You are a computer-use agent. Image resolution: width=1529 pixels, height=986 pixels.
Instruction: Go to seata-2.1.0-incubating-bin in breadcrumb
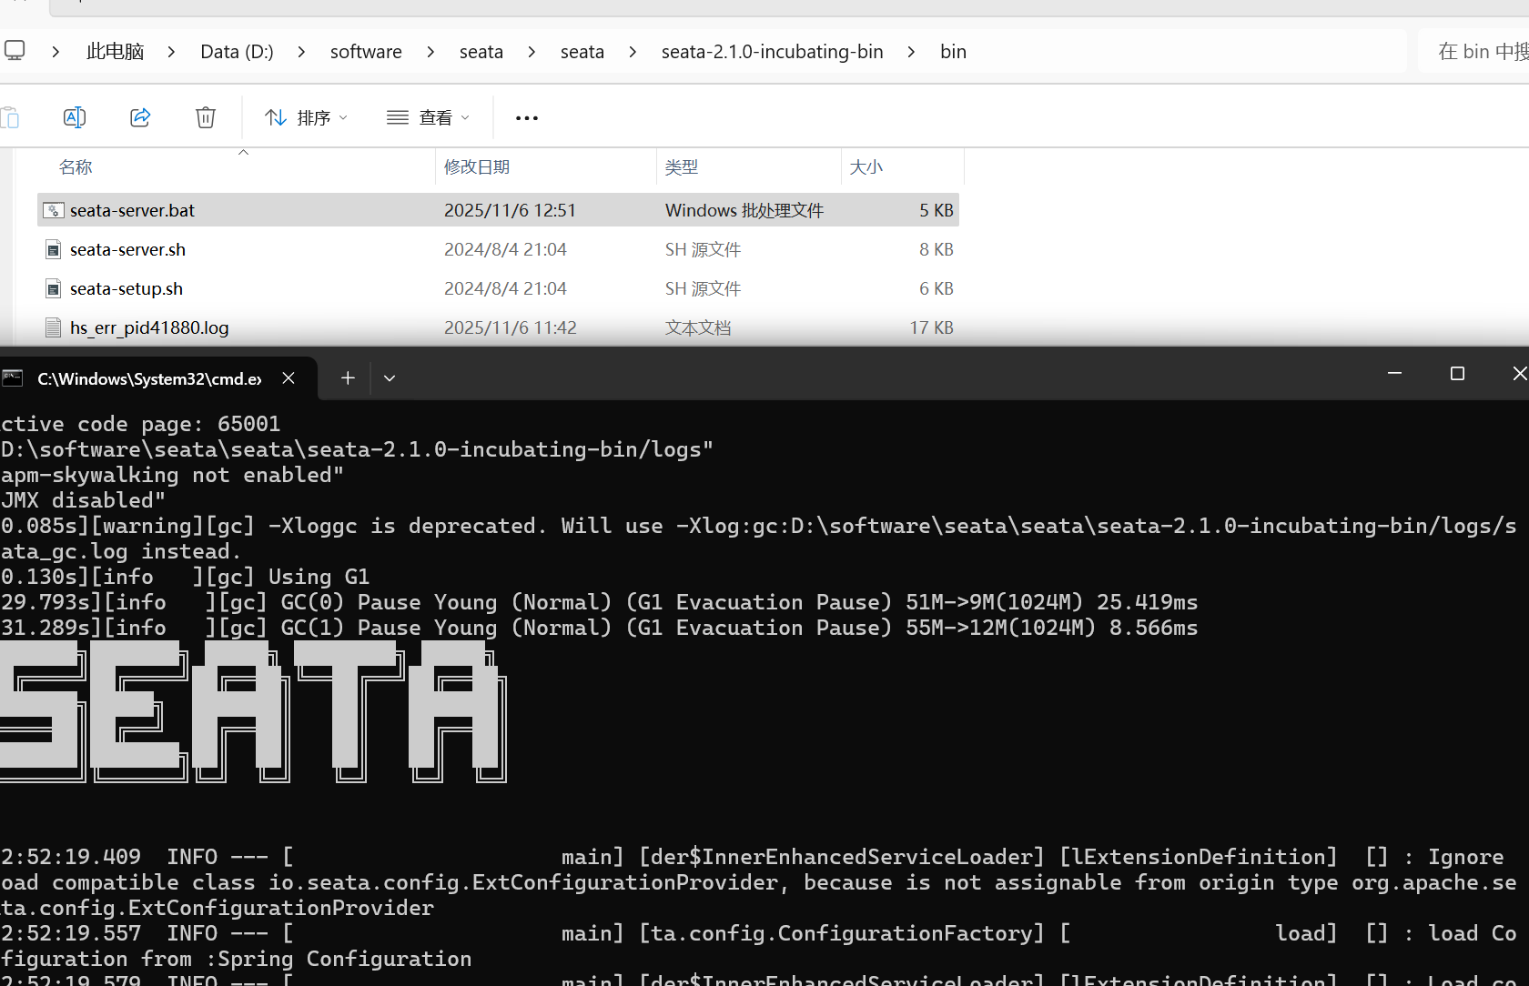773,52
